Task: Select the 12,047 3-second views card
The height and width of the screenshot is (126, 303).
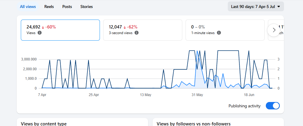Action: pyautogui.click(x=143, y=30)
